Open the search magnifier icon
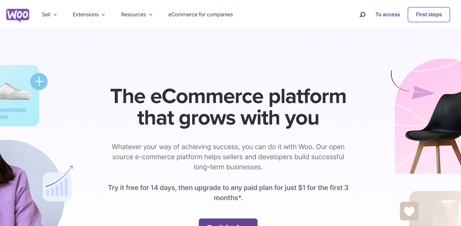 tap(362, 14)
